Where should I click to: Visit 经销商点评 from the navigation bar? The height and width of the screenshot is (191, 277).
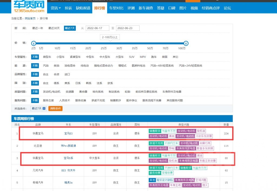(x=211, y=8)
